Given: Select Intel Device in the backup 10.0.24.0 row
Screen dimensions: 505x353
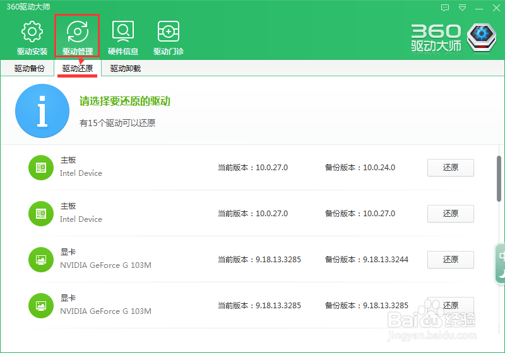Looking at the screenshot, I should [81, 173].
